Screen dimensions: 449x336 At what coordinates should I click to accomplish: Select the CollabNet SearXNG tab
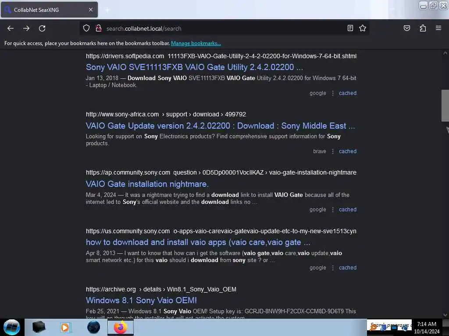click(x=49, y=10)
